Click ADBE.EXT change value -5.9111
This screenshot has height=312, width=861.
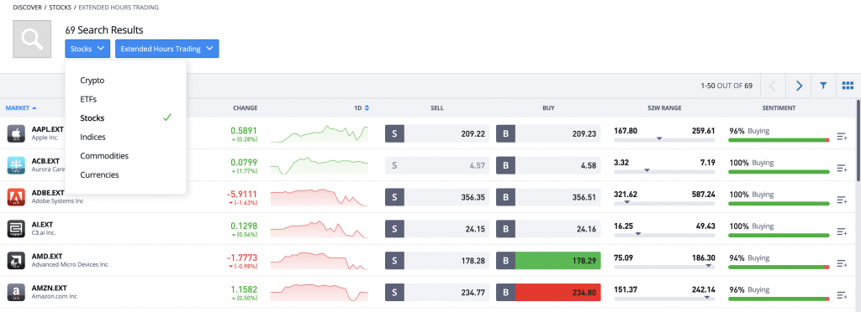point(241,194)
